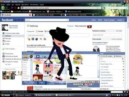The width and height of the screenshot is (129, 97).
Task: Click the Facebook search input box
Action: (x=47, y=20)
